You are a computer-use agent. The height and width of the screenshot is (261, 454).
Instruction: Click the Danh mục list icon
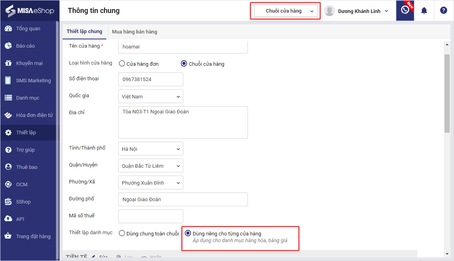pyautogui.click(x=8, y=98)
